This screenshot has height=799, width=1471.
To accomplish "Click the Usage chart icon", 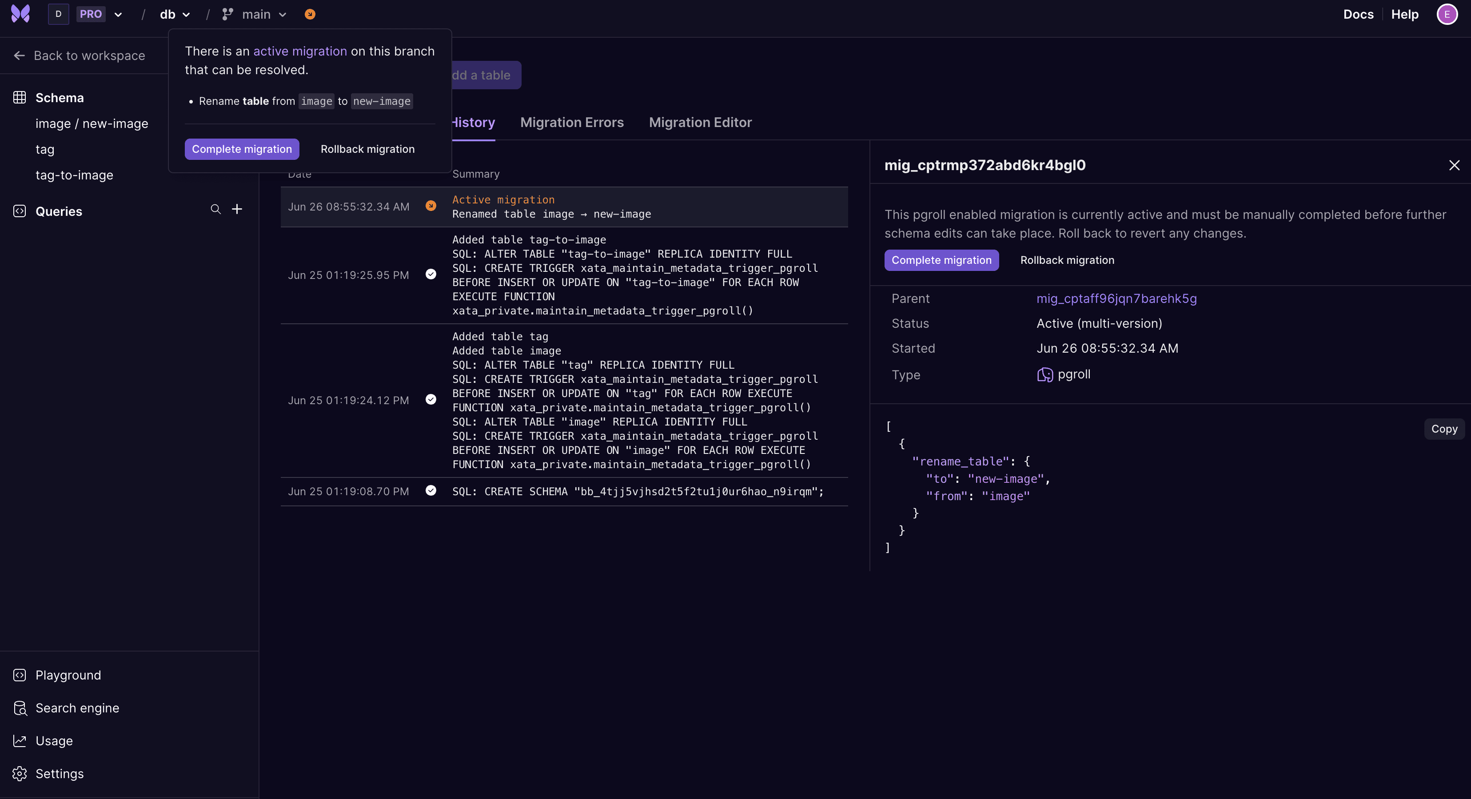I will click(20, 741).
